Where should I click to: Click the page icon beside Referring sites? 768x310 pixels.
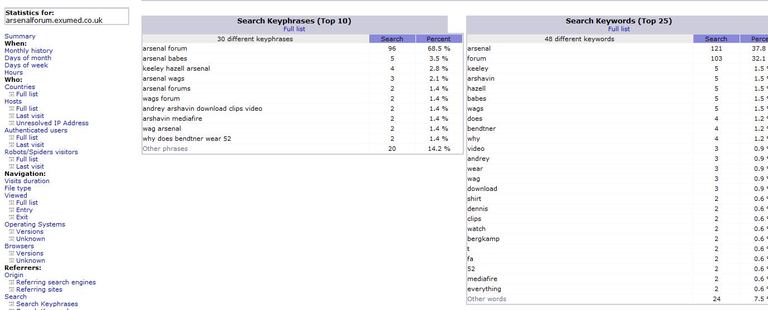12,289
